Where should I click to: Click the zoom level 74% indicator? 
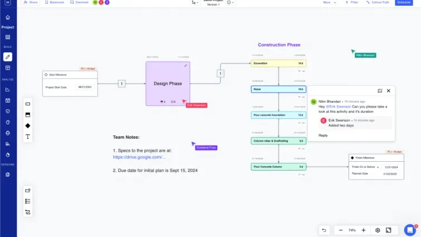point(352,230)
